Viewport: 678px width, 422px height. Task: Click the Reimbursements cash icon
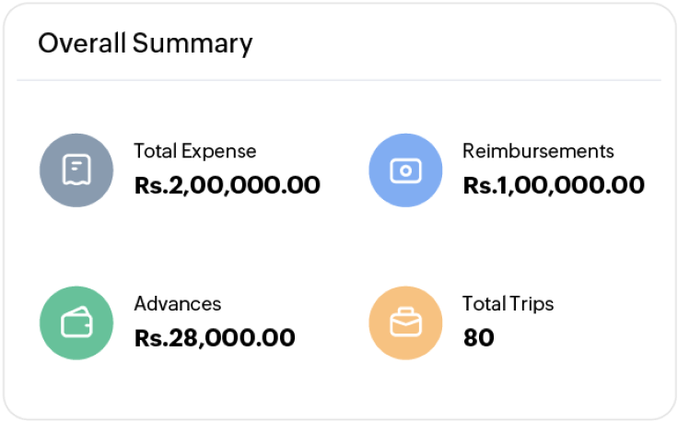pyautogui.click(x=405, y=170)
